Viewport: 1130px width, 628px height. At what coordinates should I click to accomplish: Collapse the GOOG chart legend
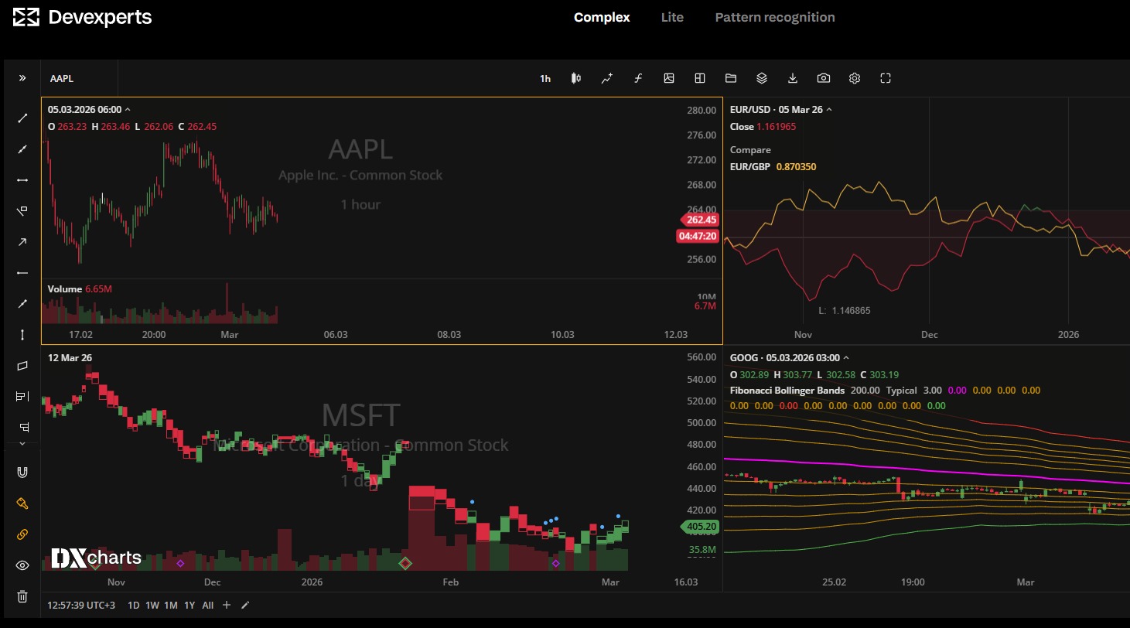coord(846,357)
